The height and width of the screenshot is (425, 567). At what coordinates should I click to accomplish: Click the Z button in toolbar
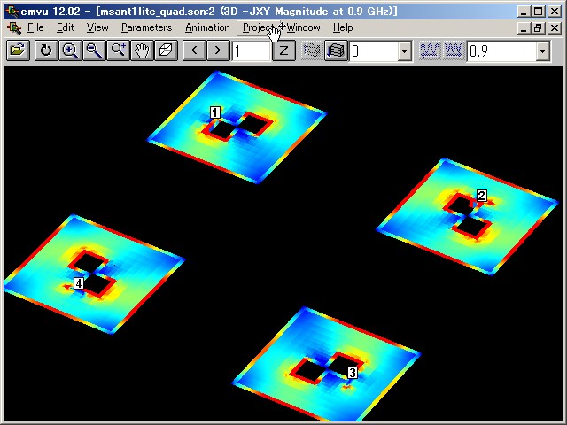click(283, 50)
